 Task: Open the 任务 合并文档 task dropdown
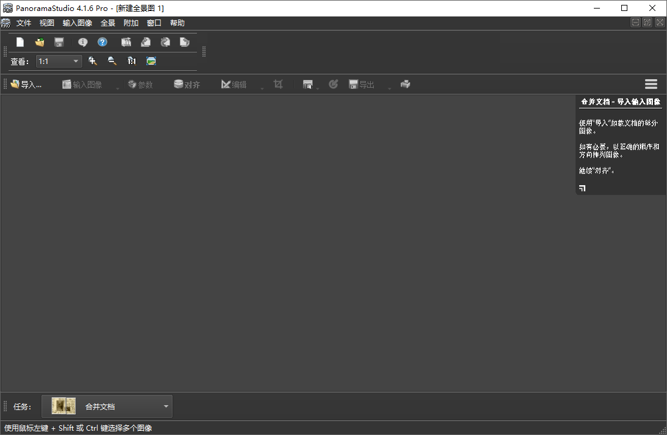[x=107, y=406]
